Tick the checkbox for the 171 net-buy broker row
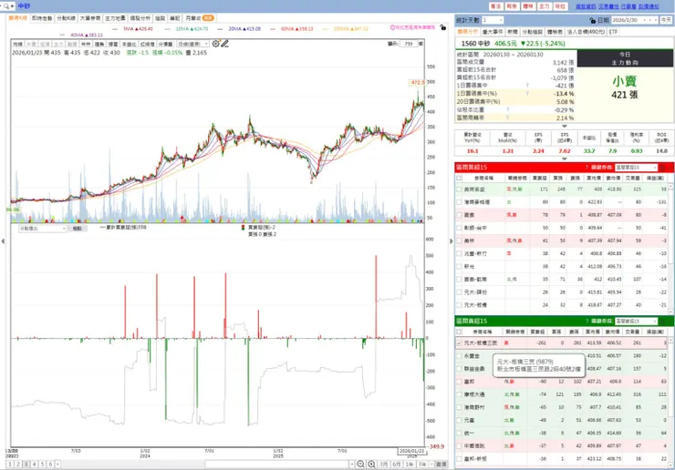The image size is (675, 470). point(460,189)
